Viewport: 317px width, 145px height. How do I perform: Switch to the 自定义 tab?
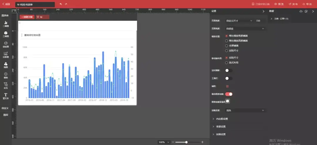pos(6,108)
